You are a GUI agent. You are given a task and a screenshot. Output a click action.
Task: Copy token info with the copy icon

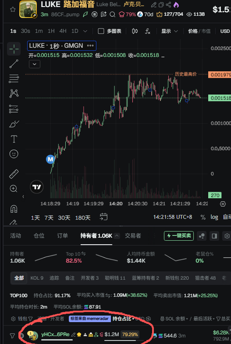click(161, 5)
